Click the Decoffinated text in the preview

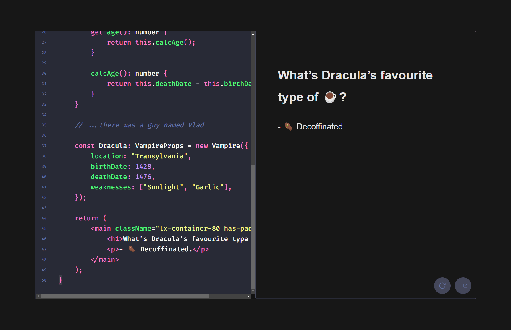coord(321,126)
